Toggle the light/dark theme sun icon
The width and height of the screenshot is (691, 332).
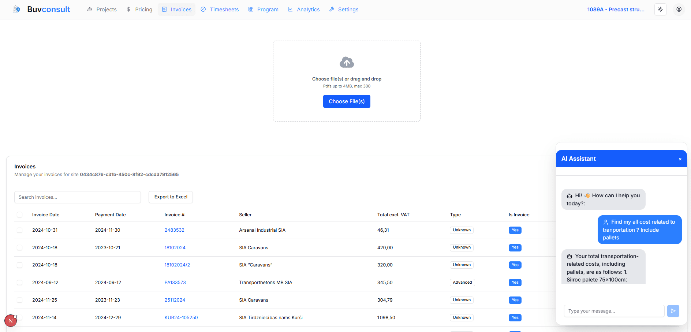point(660,10)
